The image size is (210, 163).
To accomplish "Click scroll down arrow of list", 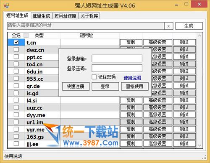I will (199, 145).
